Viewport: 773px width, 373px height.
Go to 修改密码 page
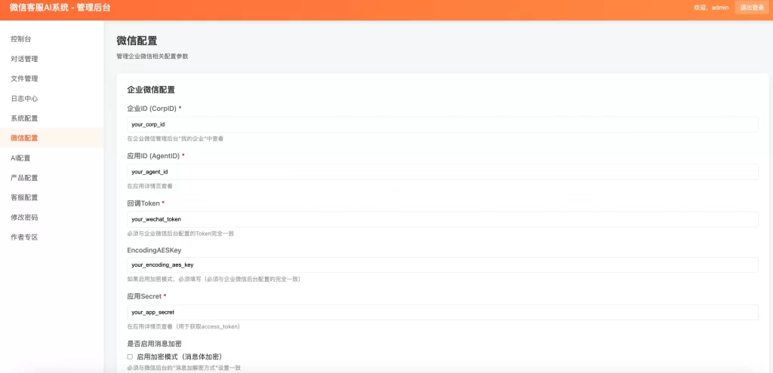(24, 217)
